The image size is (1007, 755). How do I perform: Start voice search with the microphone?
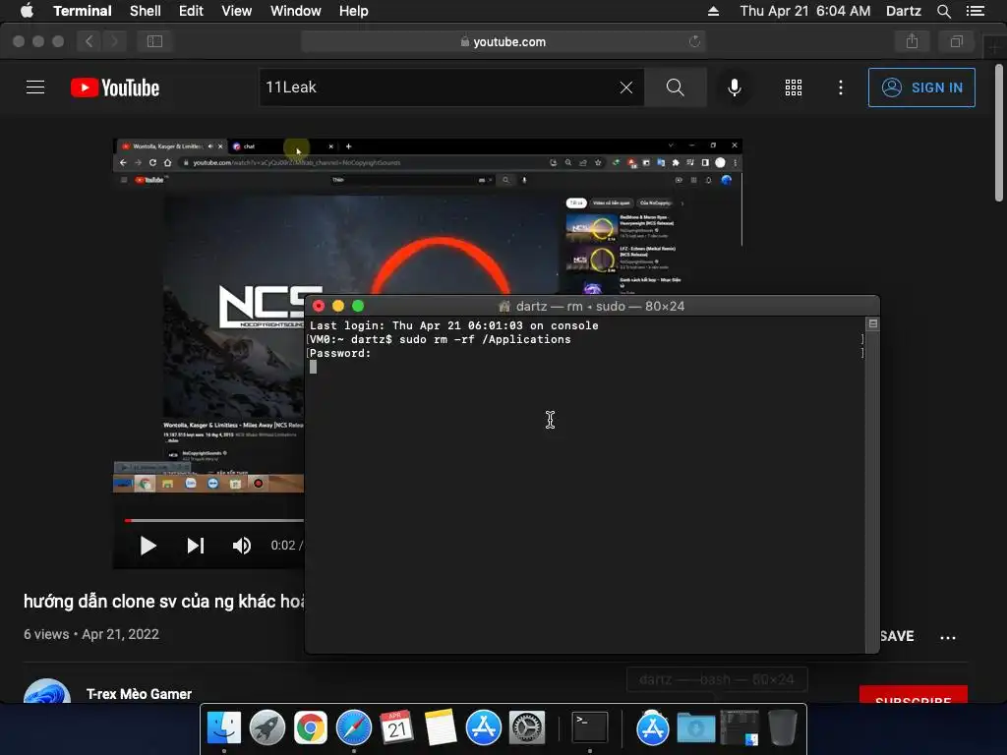pos(734,87)
